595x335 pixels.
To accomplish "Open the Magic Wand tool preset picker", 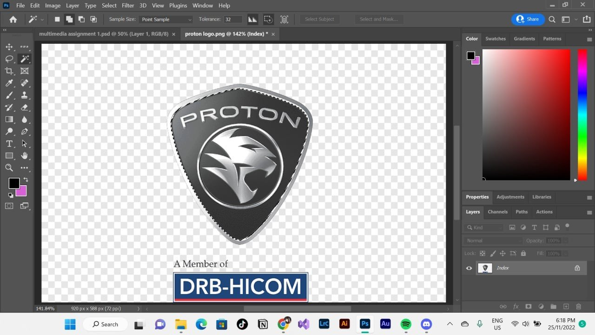I will click(36, 20).
